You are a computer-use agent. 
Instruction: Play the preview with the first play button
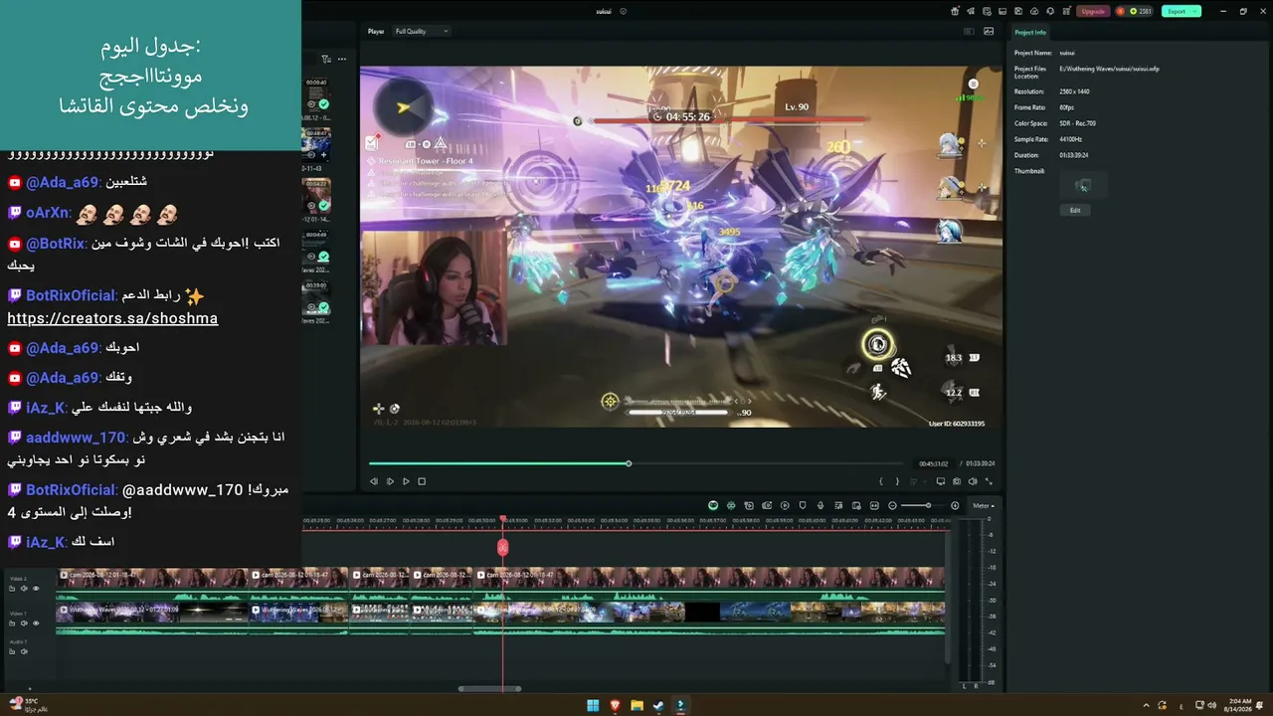click(x=390, y=481)
